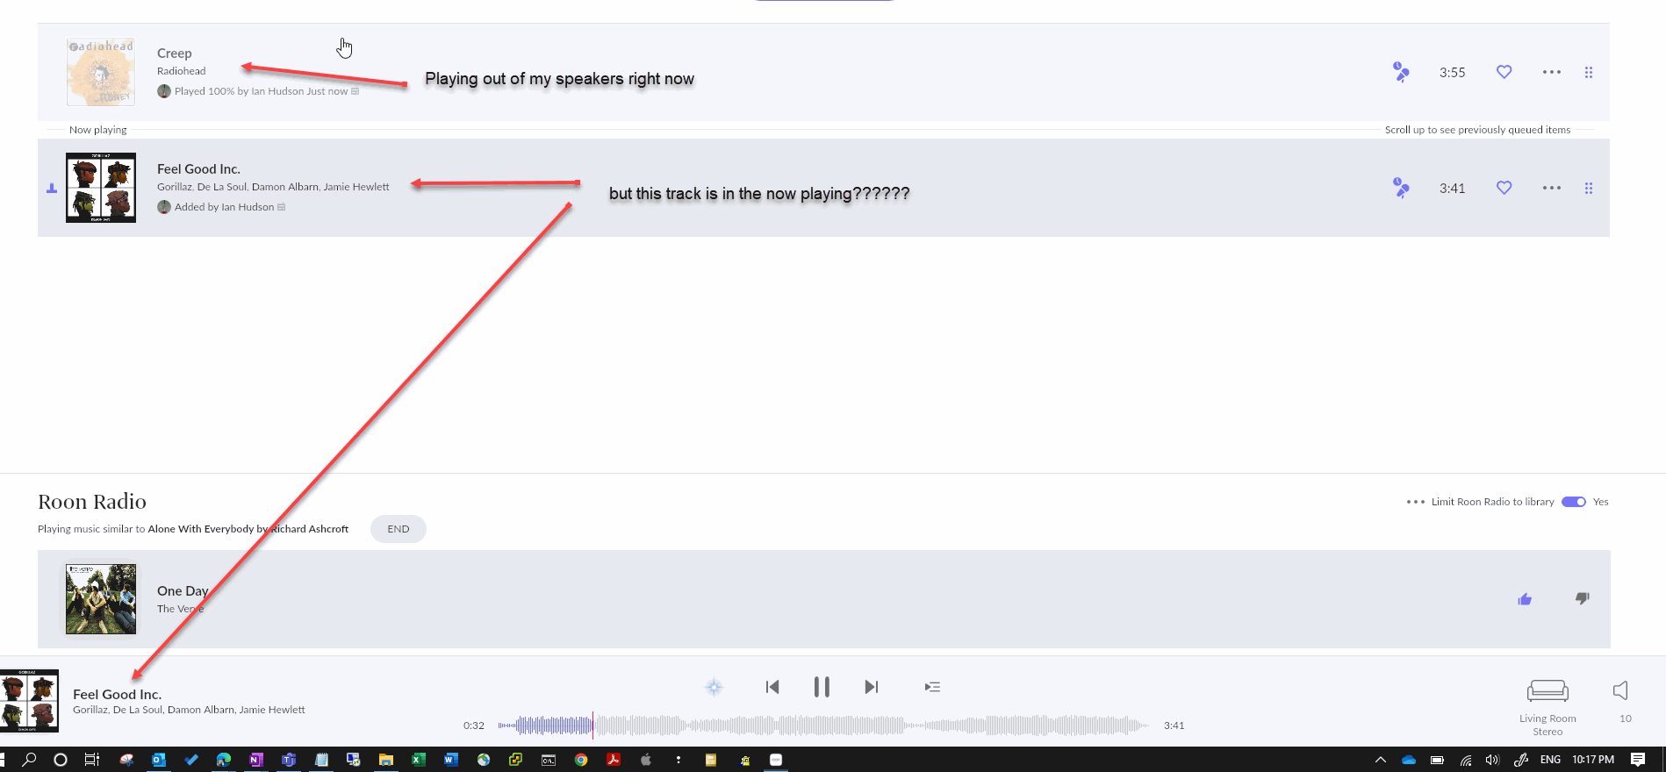Viewport: 1666px width, 772px height.
Task: Open Microsoft Edge from the taskbar
Action: tap(224, 760)
